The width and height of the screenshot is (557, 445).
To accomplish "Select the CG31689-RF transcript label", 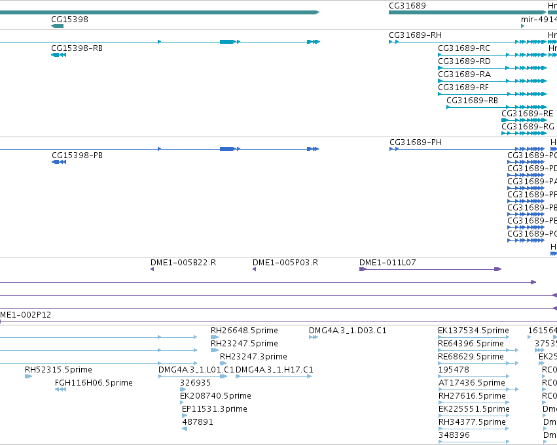I will point(463,88).
